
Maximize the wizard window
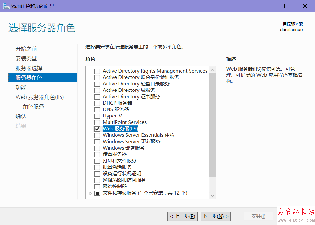click(x=286, y=6)
